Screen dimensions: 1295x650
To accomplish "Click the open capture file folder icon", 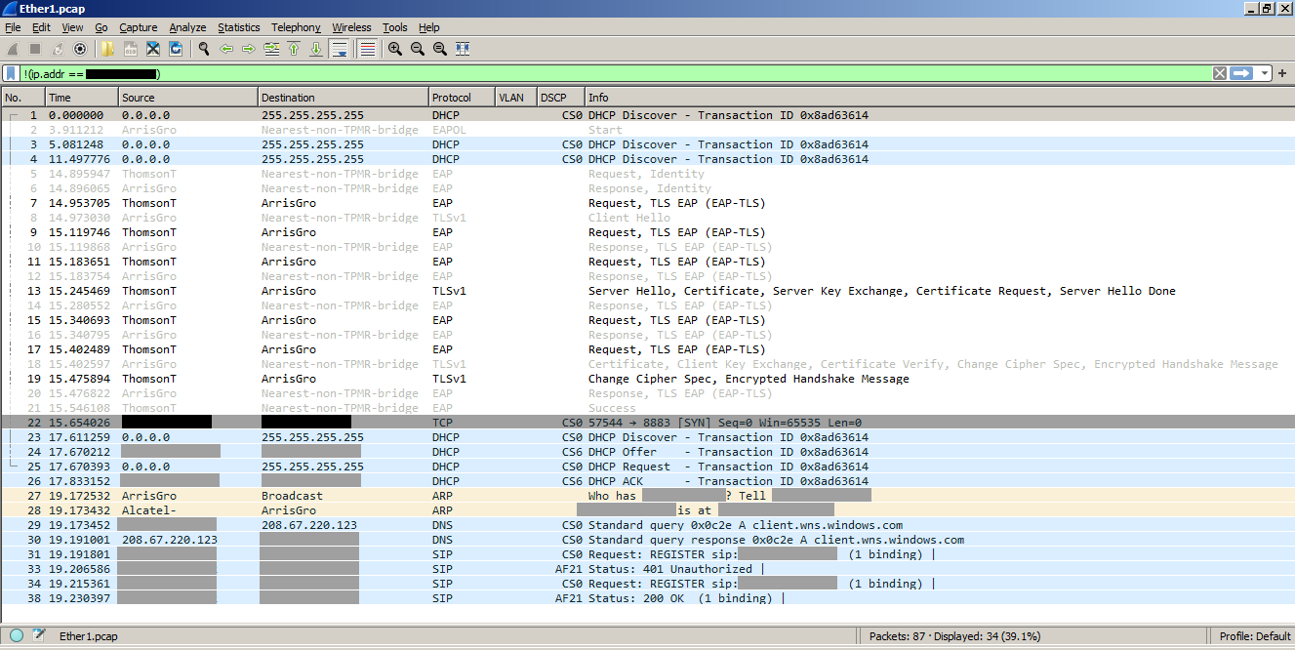I will [x=107, y=48].
